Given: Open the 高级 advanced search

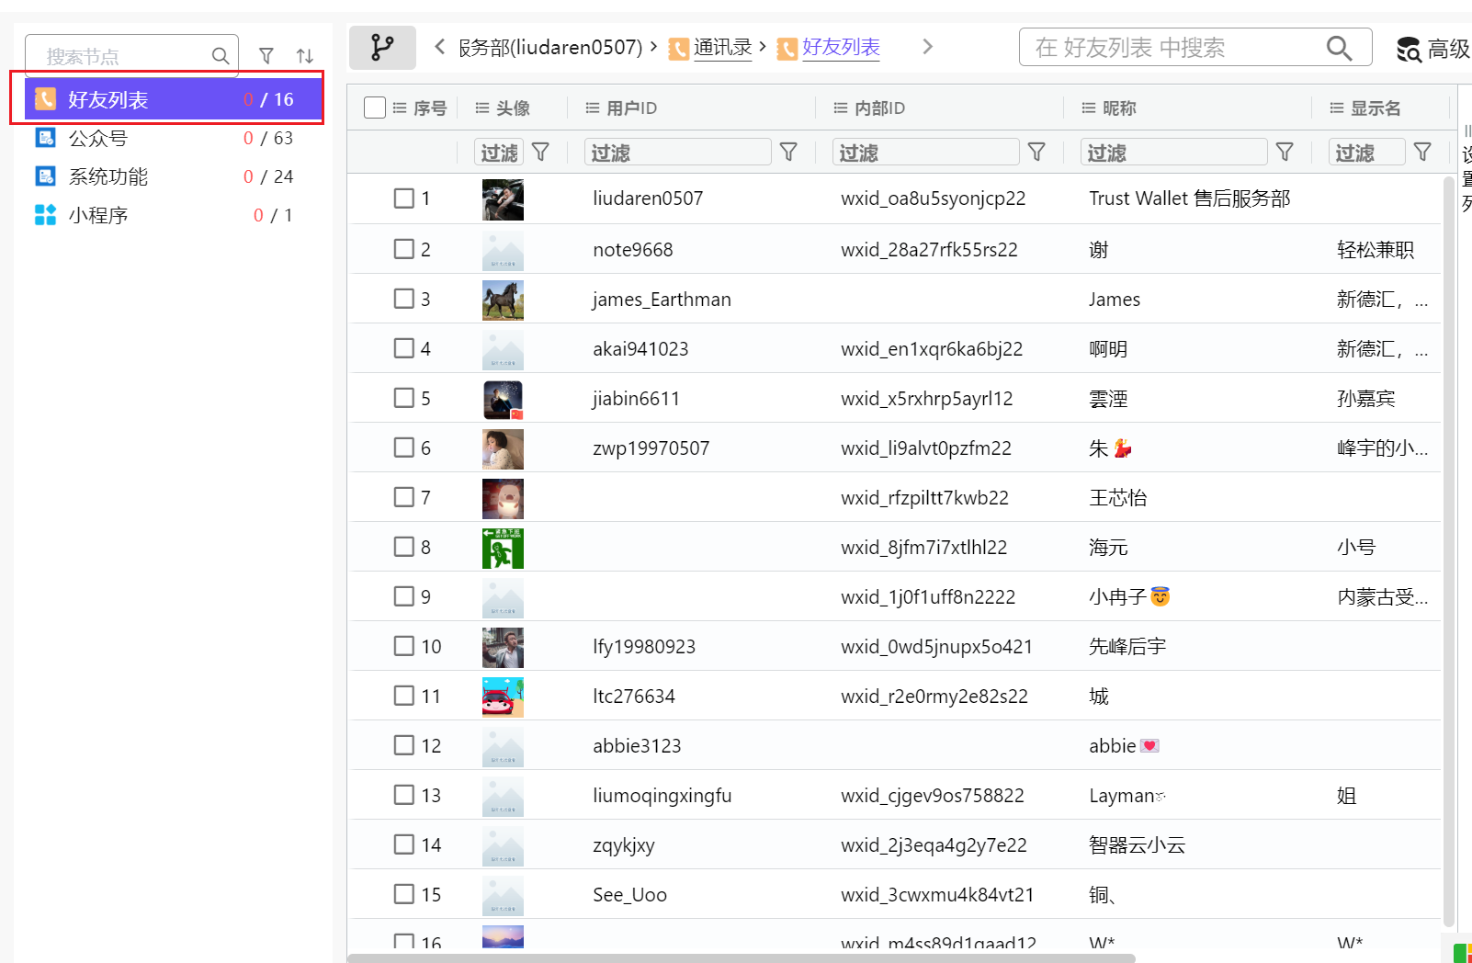Looking at the screenshot, I should [1433, 49].
